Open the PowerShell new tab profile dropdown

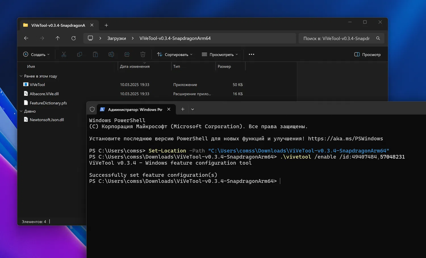click(x=193, y=109)
